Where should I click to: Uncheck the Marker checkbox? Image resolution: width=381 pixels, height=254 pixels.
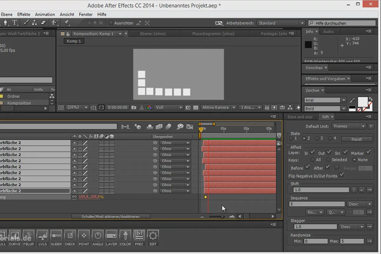368,152
